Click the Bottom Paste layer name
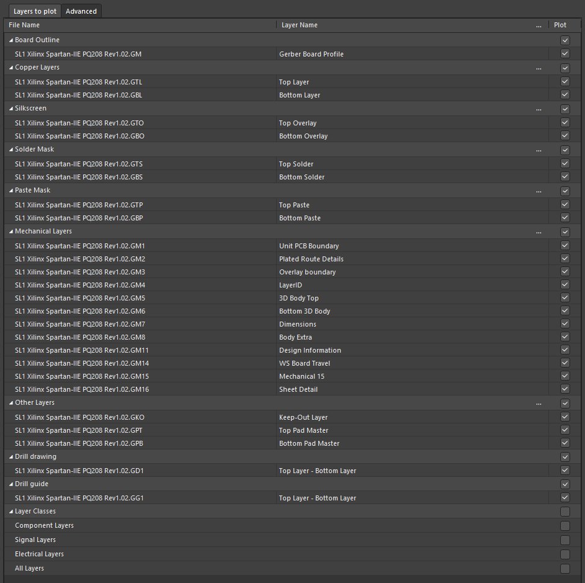 pyautogui.click(x=300, y=218)
